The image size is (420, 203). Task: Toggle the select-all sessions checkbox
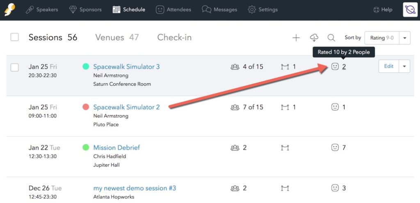(14, 37)
